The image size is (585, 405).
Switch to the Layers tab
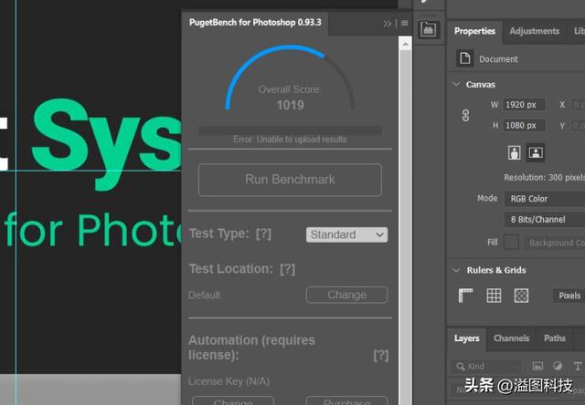click(467, 338)
